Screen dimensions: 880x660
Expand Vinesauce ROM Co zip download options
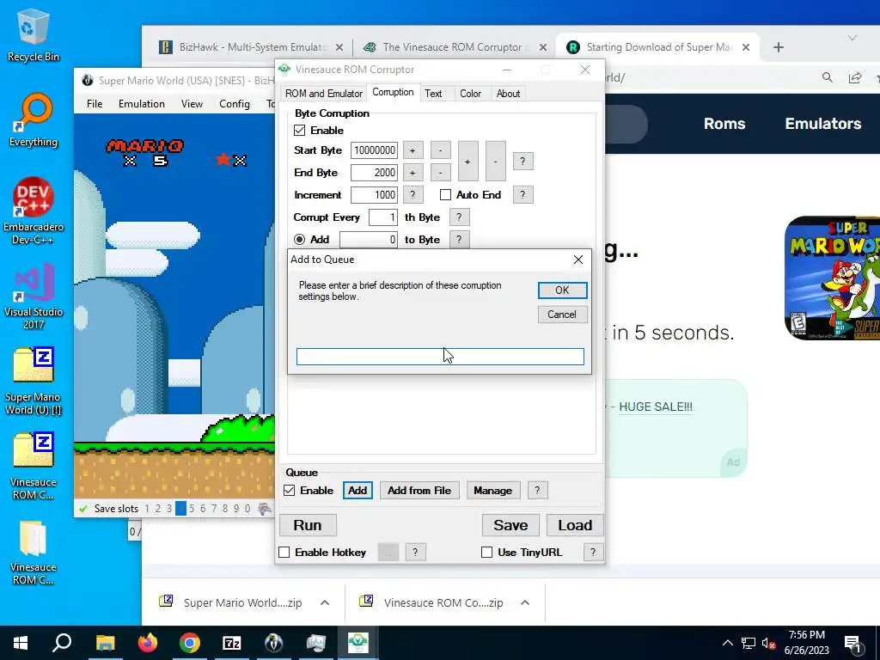point(525,602)
